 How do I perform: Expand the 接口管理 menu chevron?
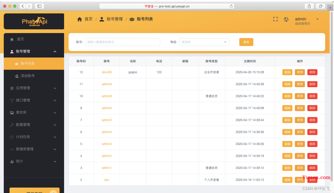pos(55,100)
